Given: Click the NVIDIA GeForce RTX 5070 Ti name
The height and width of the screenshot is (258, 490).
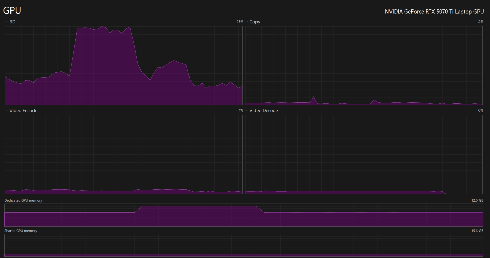Looking at the screenshot, I should (x=434, y=12).
